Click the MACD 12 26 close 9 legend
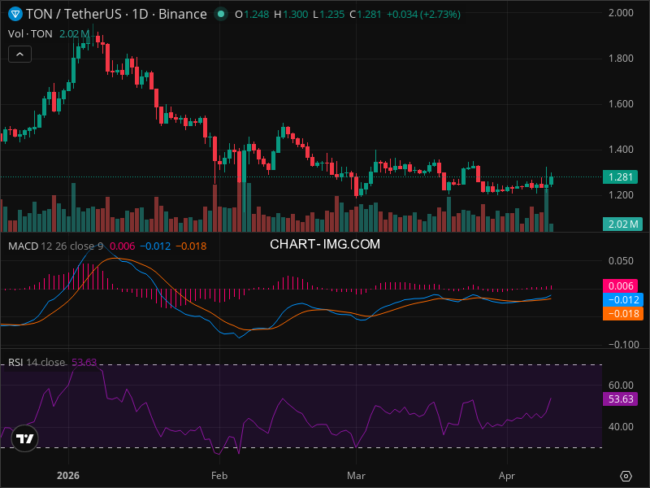650x488 pixels. coord(55,246)
